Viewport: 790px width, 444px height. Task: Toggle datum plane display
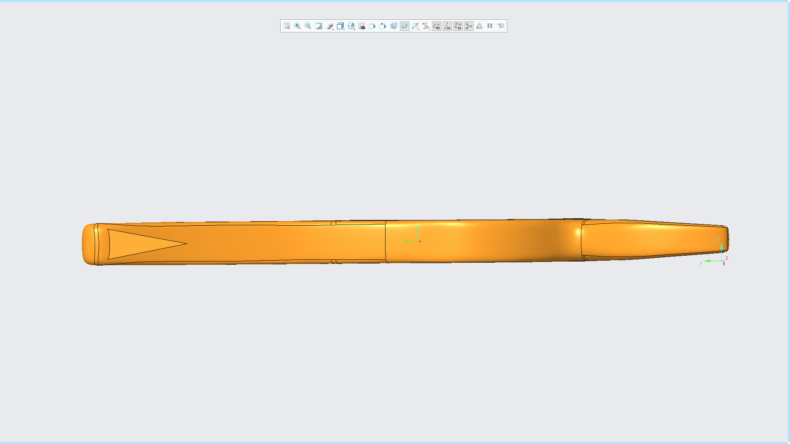(x=437, y=26)
